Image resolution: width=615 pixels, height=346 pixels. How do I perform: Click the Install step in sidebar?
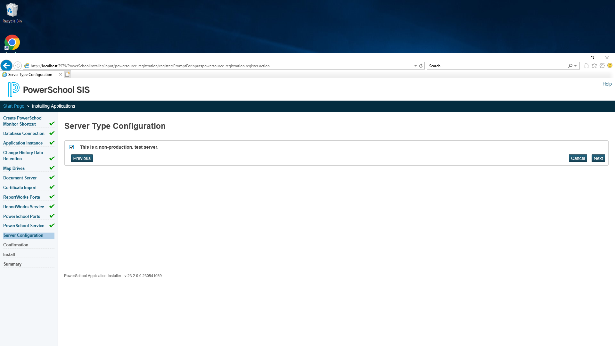[x=9, y=254]
